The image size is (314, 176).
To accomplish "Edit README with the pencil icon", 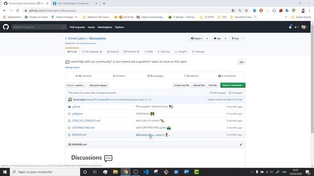I will tap(241, 145).
